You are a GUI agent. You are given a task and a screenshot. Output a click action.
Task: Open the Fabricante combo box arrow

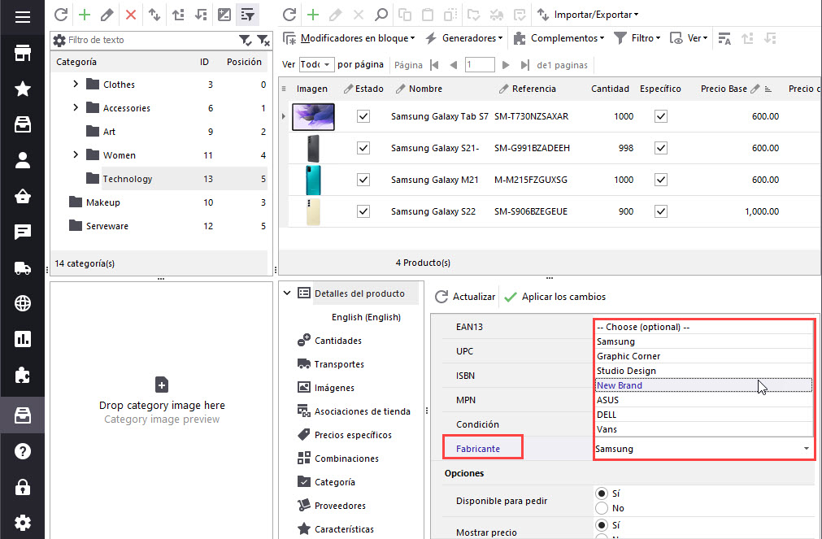pos(807,449)
